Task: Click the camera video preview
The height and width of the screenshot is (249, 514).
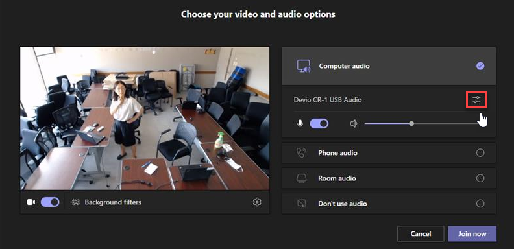Action: point(145,118)
